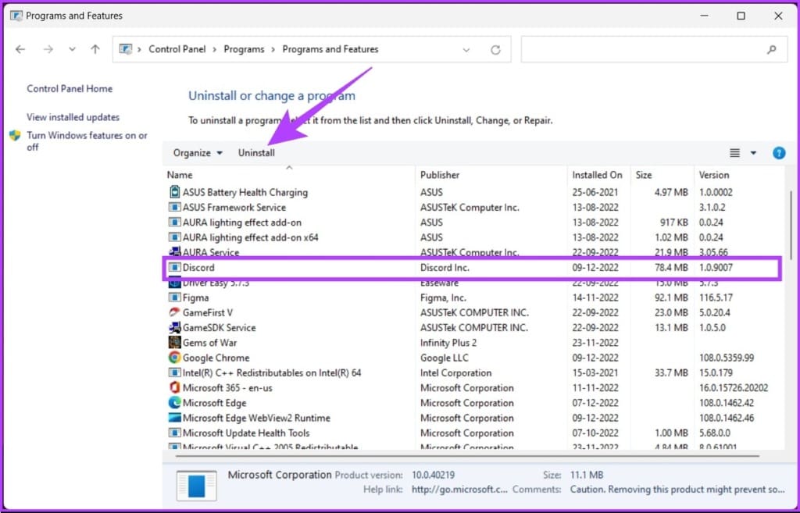The image size is (800, 513).
Task: Select Intel C++ Redistributables icon
Action: (174, 372)
